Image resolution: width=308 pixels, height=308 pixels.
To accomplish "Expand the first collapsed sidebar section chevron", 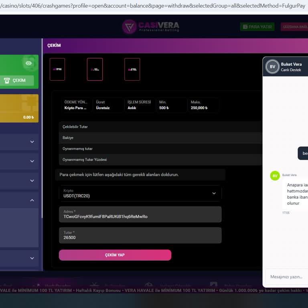I will coord(32,142).
